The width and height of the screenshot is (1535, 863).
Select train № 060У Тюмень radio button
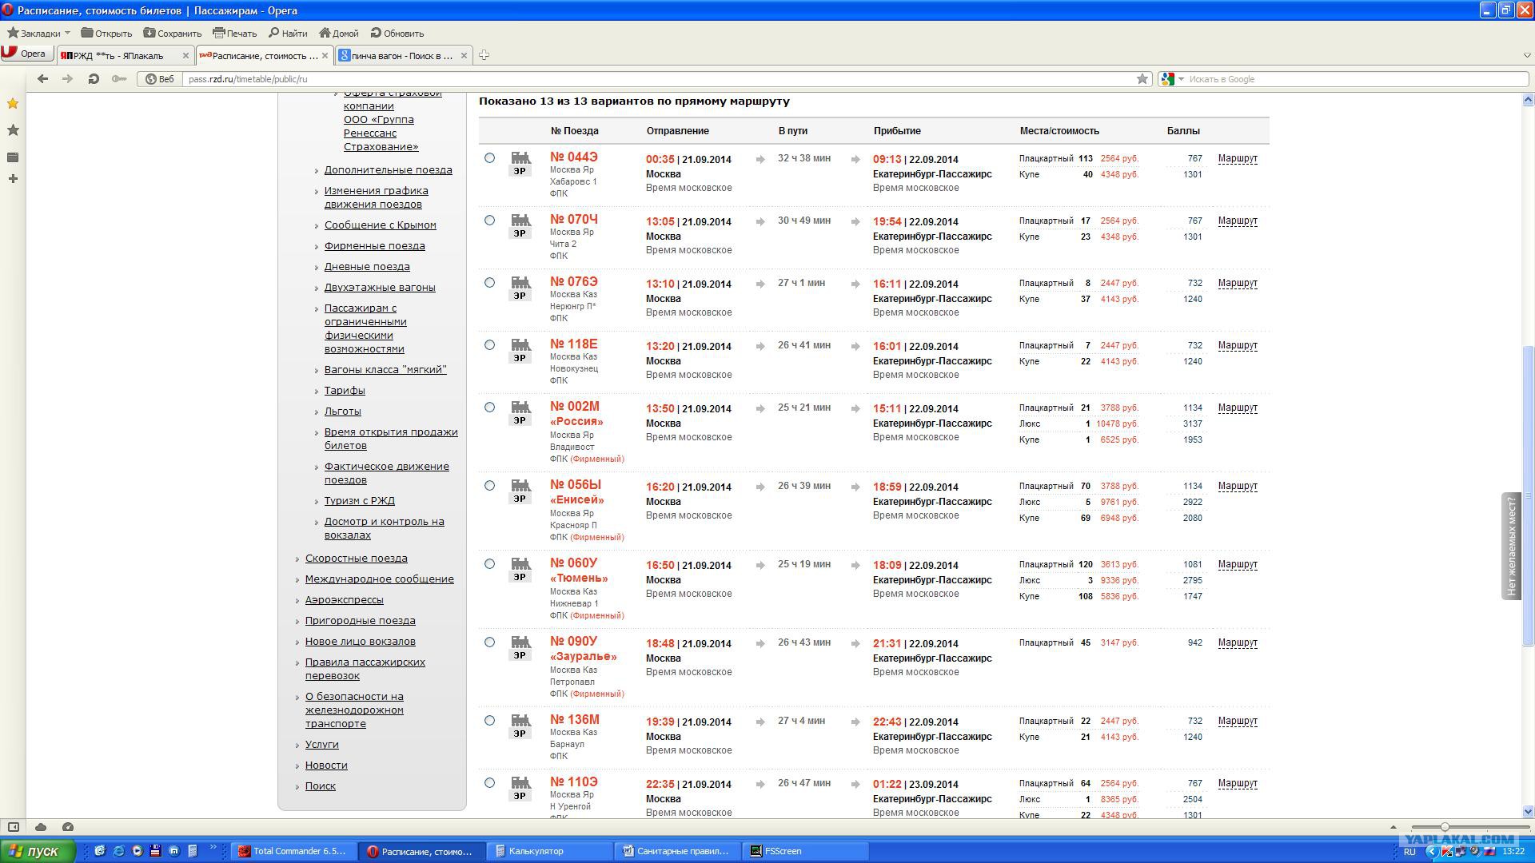(489, 564)
